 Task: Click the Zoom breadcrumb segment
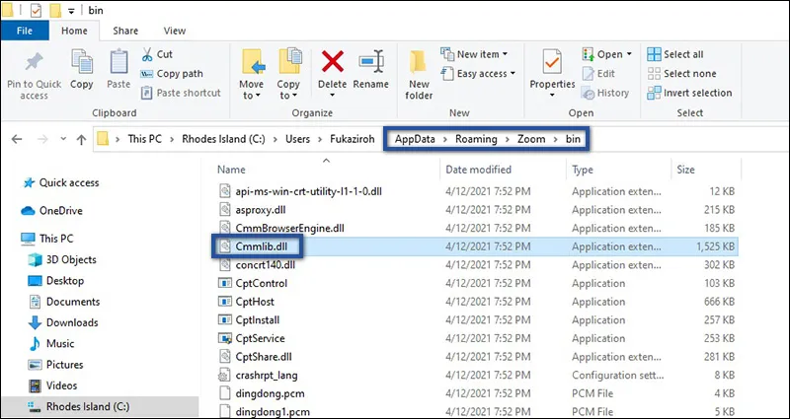[x=531, y=139]
